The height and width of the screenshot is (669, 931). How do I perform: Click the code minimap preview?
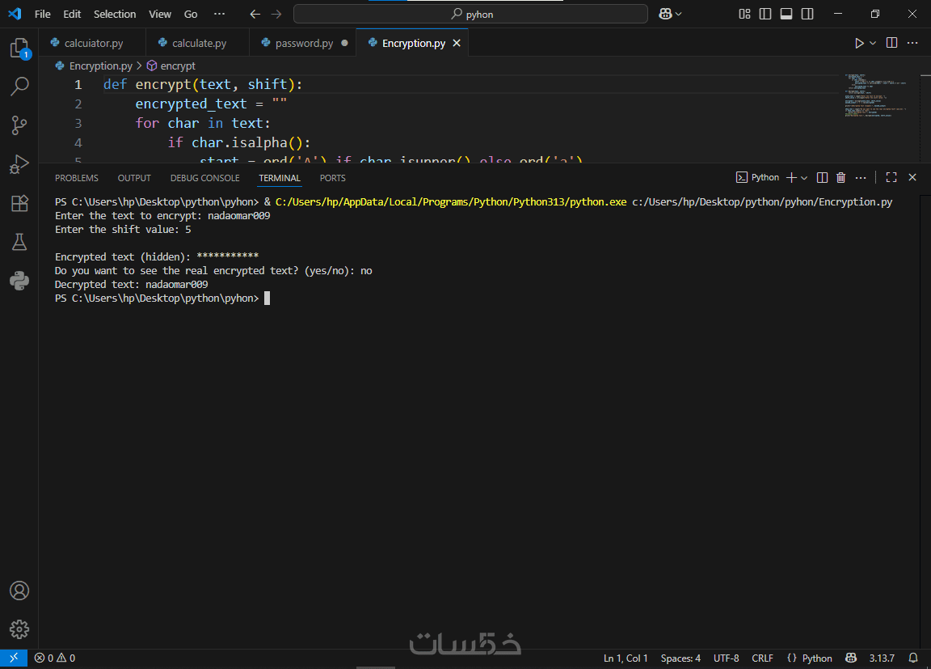pyautogui.click(x=877, y=95)
